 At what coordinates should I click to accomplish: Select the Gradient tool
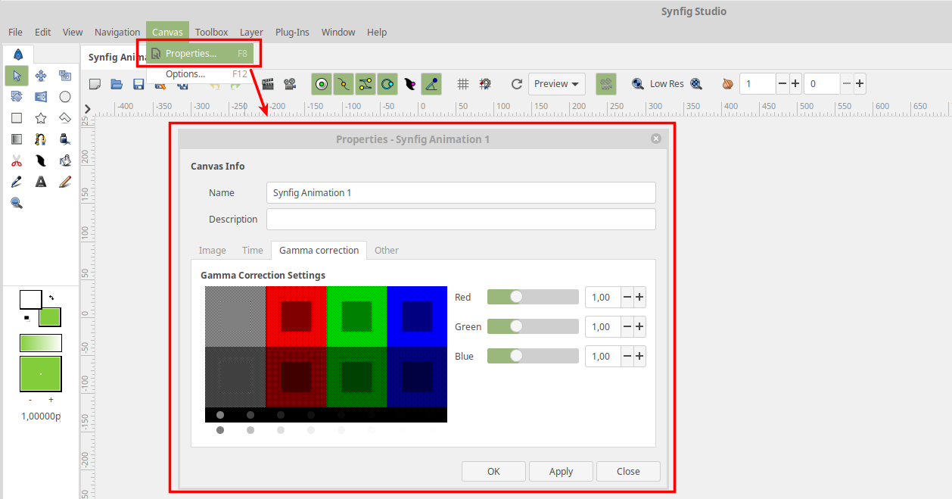tap(17, 139)
